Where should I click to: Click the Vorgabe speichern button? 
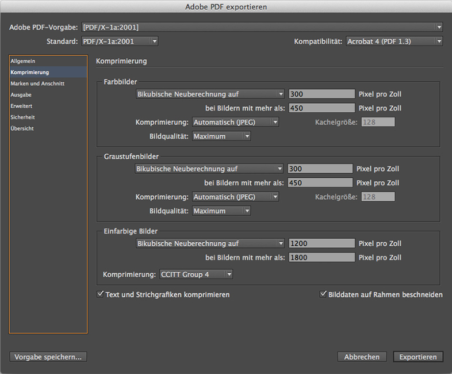[x=48, y=357]
